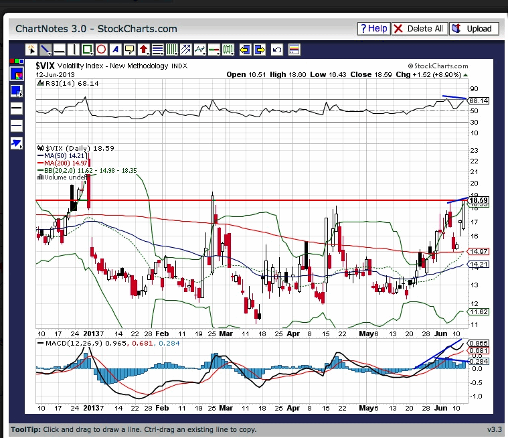Click the bring forward yellow arrow icon
Viewport: 508px width, 438px height.
coord(260,50)
